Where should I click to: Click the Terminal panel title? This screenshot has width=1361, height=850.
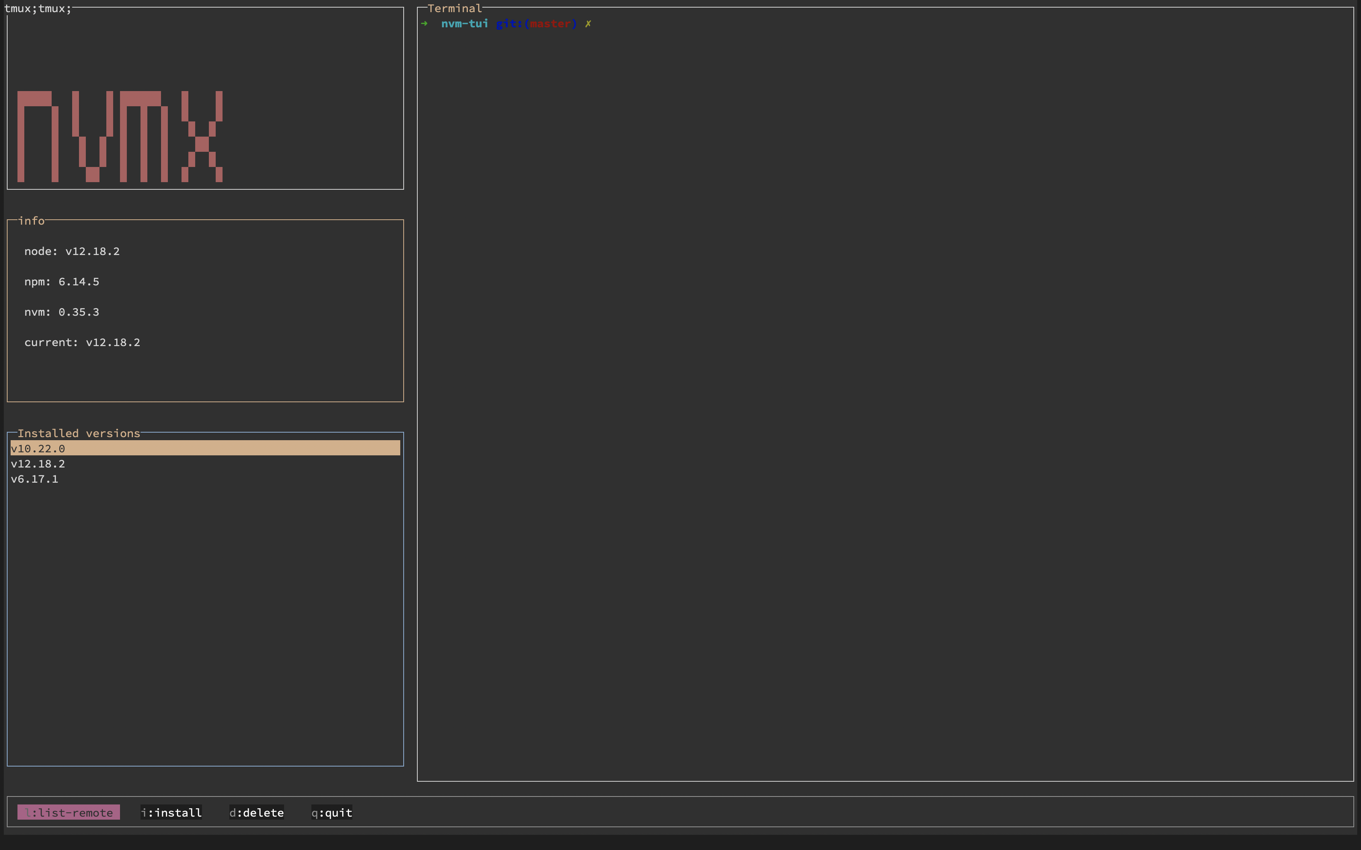pyautogui.click(x=455, y=8)
